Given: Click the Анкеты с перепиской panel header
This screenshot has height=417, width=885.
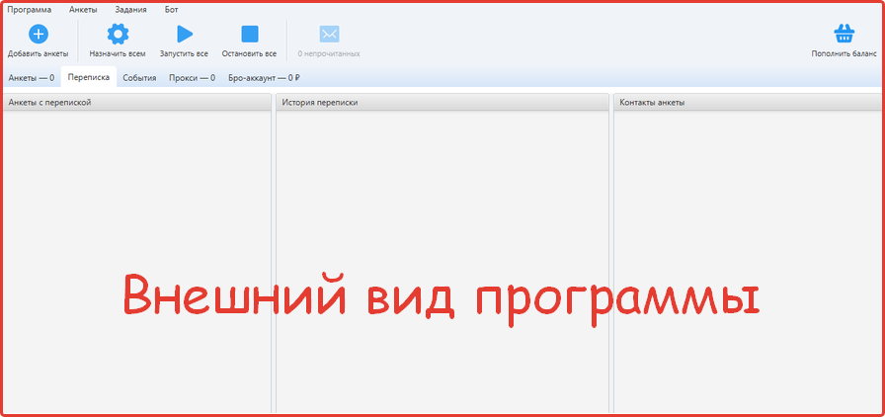Looking at the screenshot, I should [136, 102].
